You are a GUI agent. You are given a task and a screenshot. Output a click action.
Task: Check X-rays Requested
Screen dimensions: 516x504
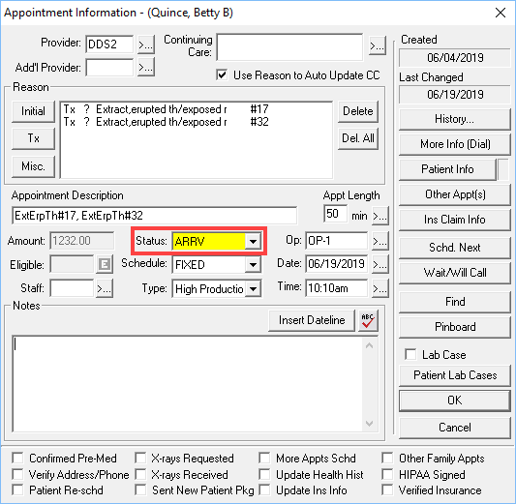[140, 458]
